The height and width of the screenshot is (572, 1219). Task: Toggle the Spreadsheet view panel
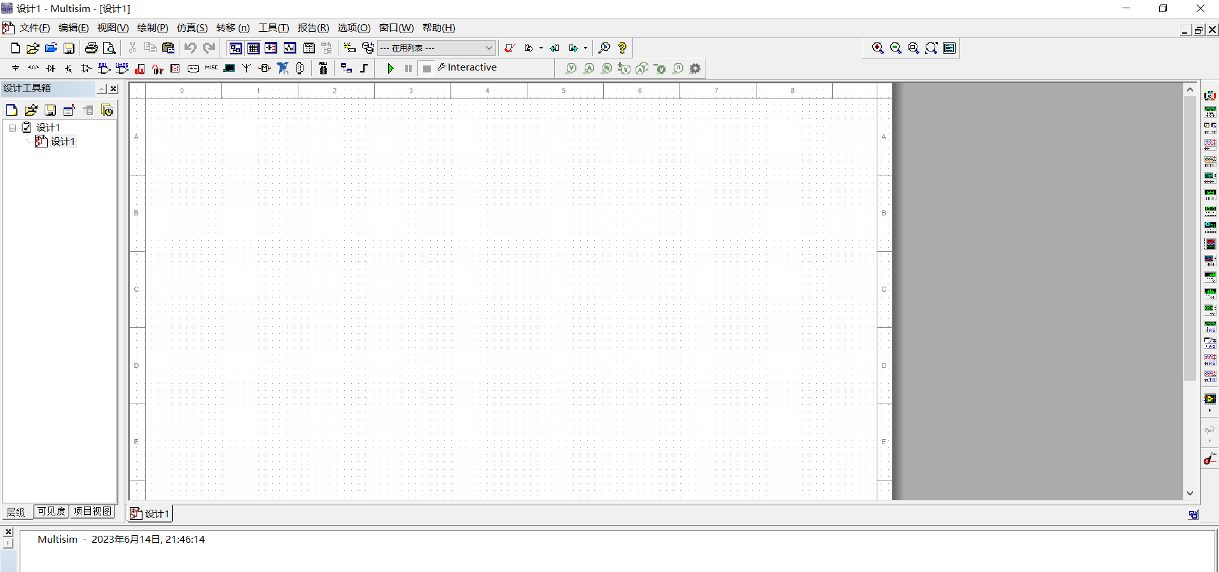tap(253, 48)
